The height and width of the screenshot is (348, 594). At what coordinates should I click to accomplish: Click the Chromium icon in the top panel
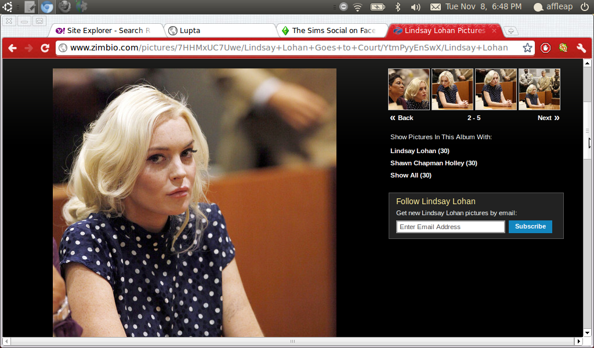pos(47,7)
